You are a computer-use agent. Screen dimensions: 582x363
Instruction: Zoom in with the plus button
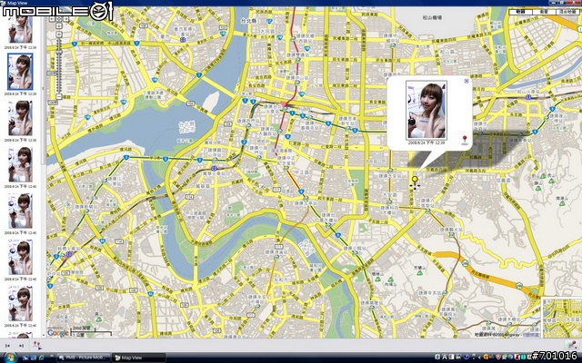pos(58,34)
